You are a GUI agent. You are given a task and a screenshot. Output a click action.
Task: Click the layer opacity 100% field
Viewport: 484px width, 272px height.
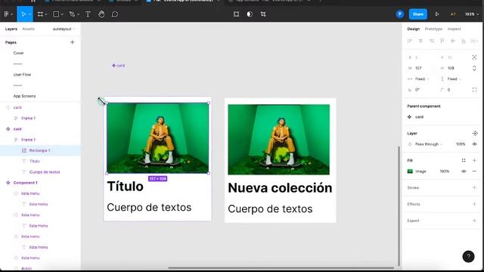pyautogui.click(x=461, y=144)
